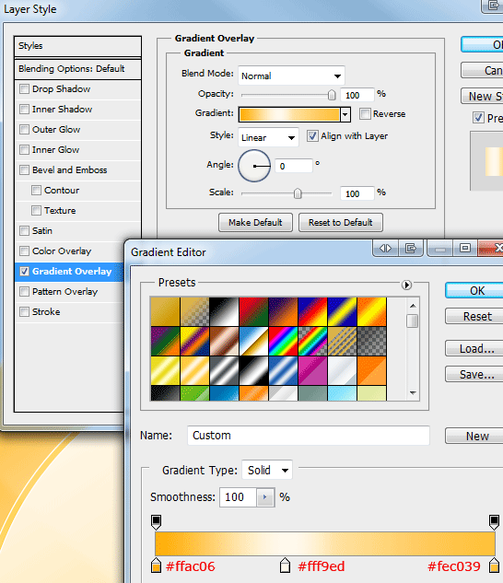Viewport: 503px width, 583px height.
Task: Click the Make Default button
Action: click(x=255, y=222)
